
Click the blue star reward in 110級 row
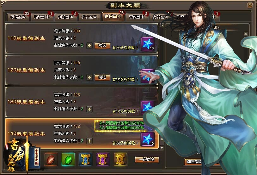click(x=148, y=44)
